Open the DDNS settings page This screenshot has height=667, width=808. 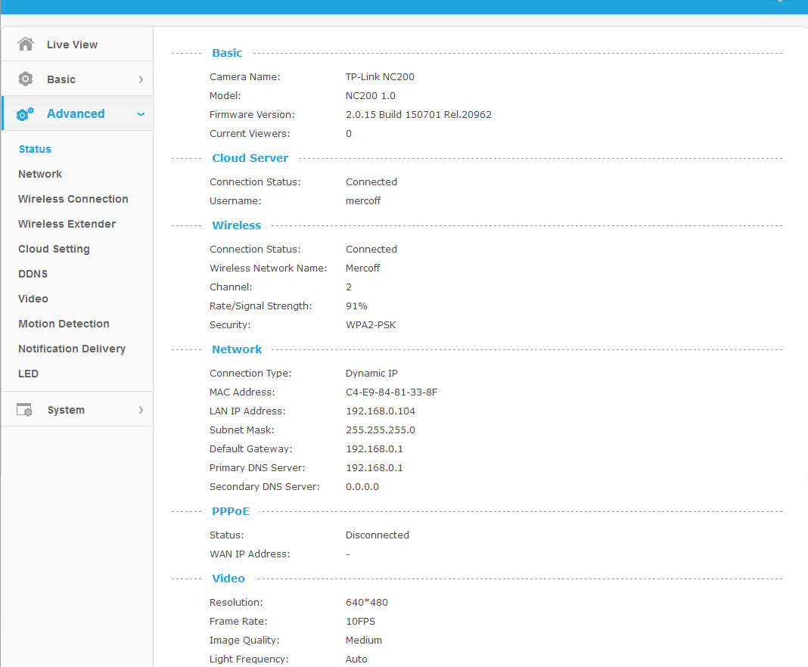[33, 274]
